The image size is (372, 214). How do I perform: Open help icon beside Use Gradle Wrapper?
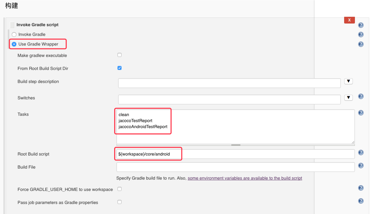point(361,44)
